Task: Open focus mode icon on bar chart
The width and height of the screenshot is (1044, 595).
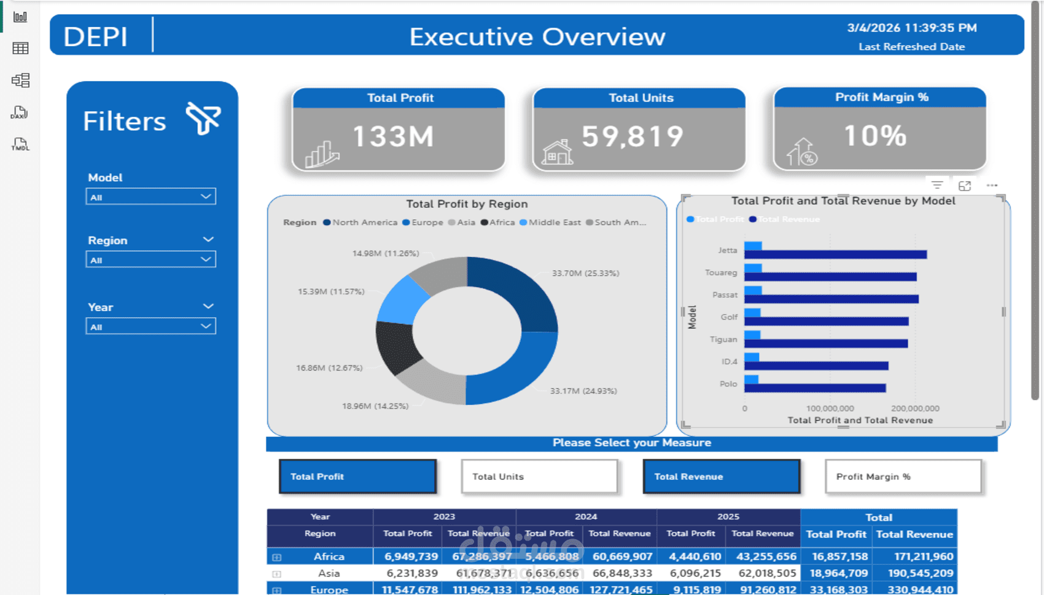Action: coord(965,185)
